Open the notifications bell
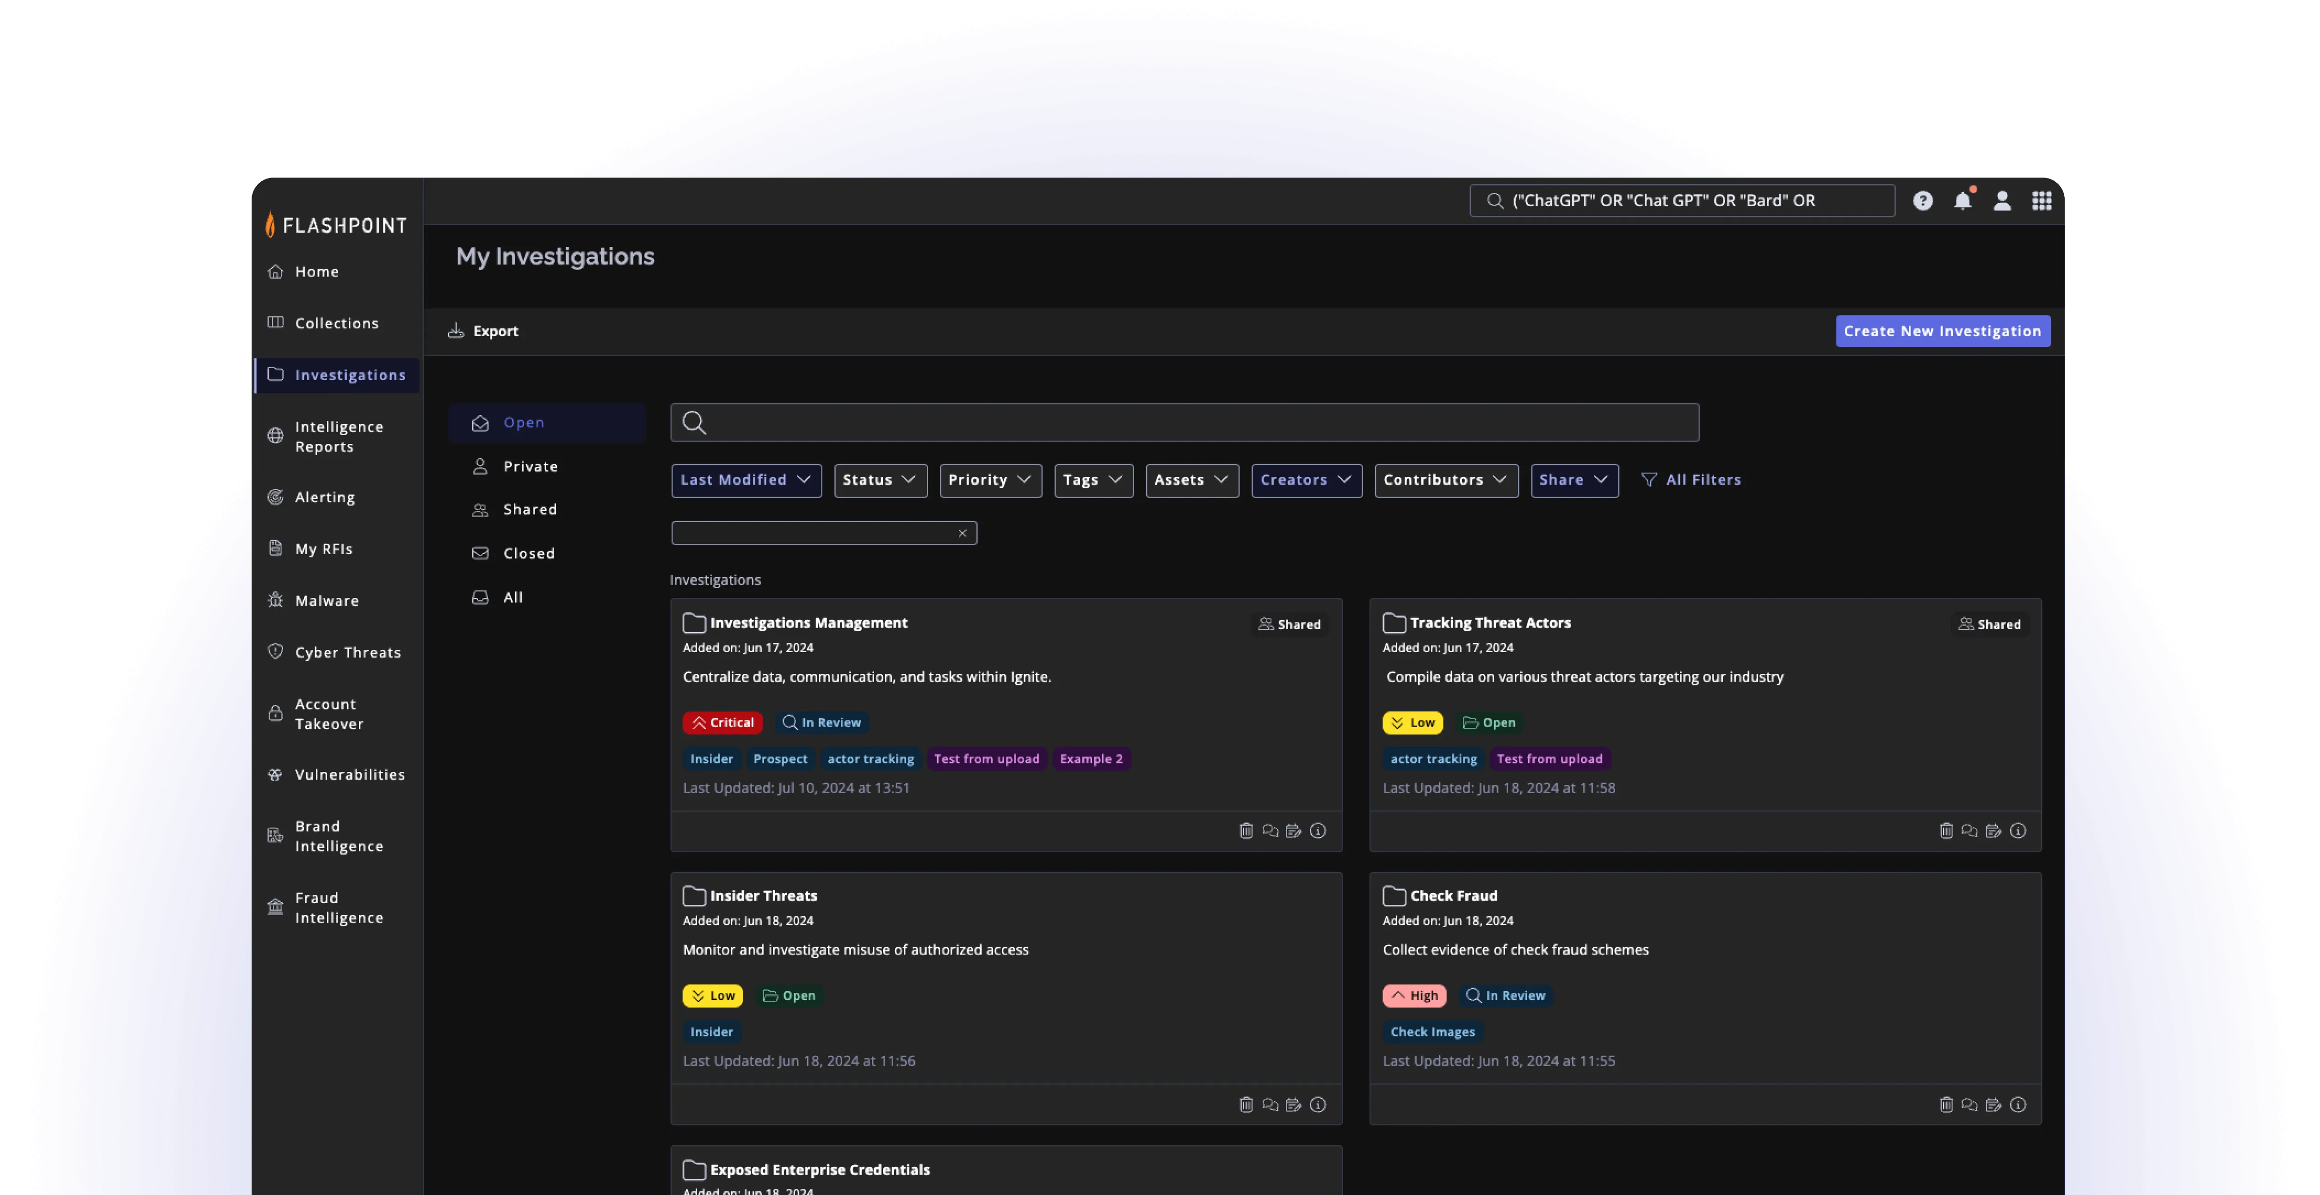 1962,201
